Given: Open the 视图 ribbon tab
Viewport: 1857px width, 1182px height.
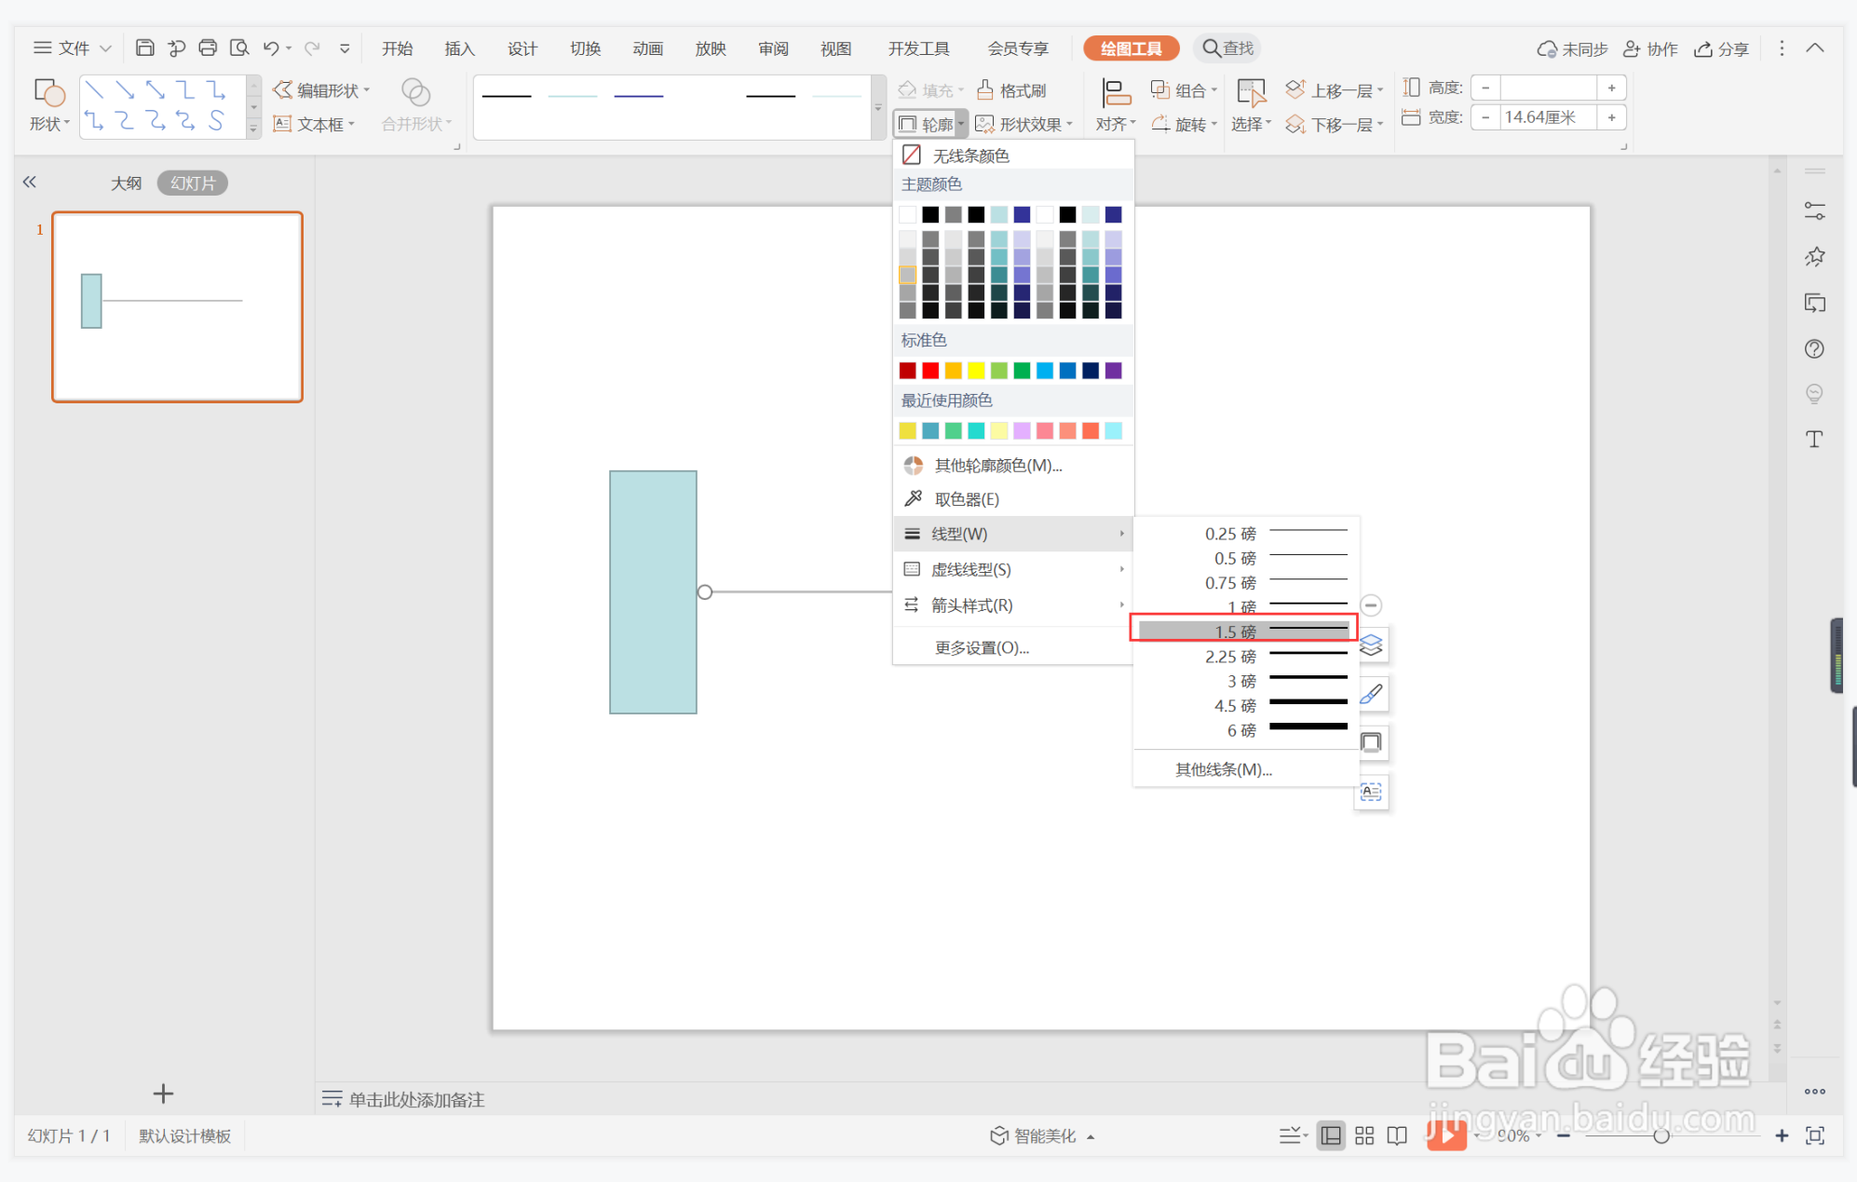Looking at the screenshot, I should 835,48.
